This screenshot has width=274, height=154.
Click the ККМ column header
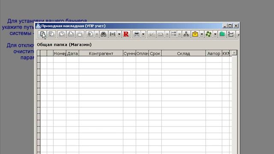coord(226,53)
